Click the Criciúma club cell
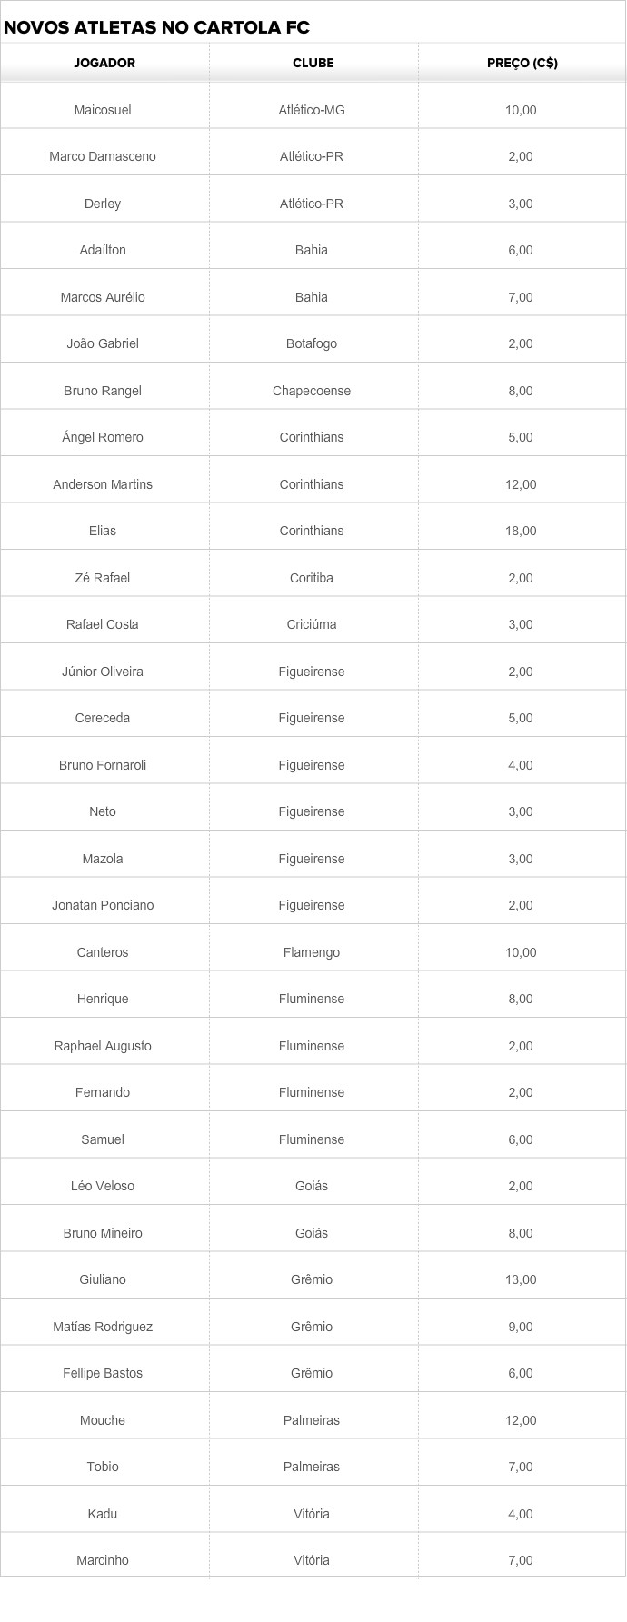 [312, 624]
